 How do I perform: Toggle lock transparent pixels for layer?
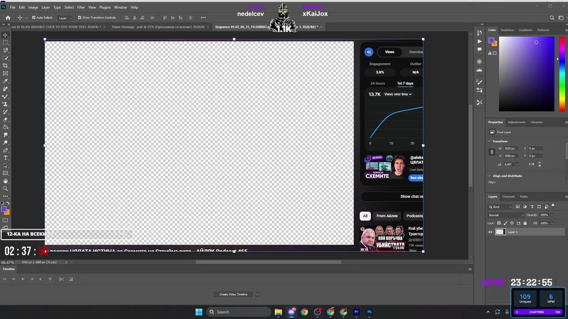pos(499,223)
